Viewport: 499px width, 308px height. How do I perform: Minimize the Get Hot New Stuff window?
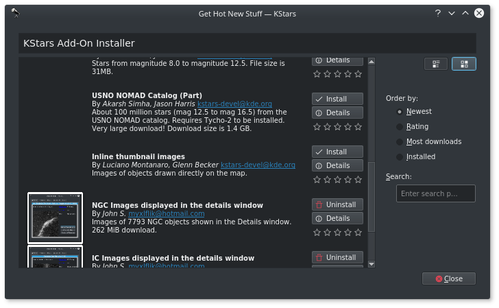452,14
